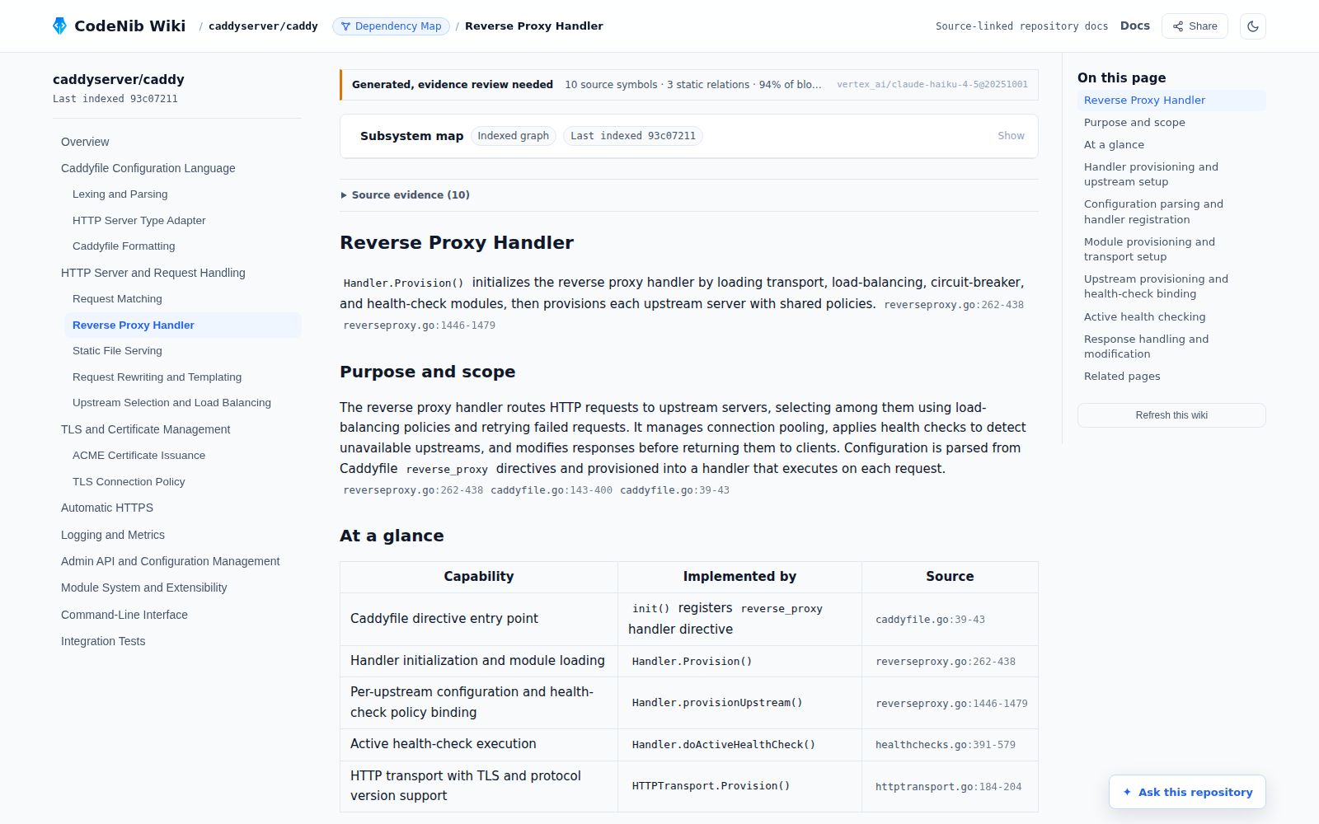Open Caddyfile Formatting page

pyautogui.click(x=124, y=246)
